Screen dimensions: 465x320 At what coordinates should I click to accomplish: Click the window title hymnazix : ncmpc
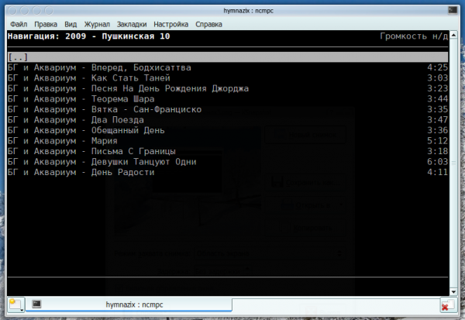pos(248,11)
